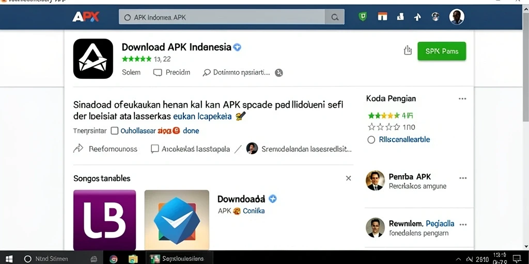This screenshot has width=529, height=264.
Task: Click the Sepxiouleslians taskbar window button
Action: tap(179, 259)
